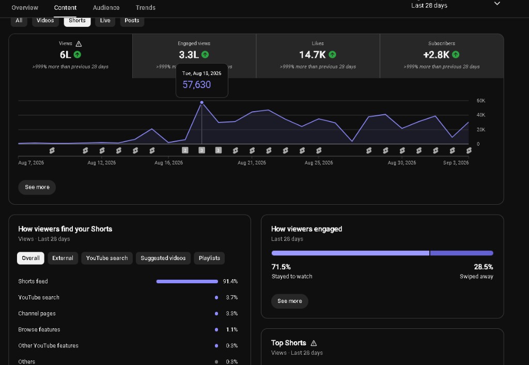Open the Shorts marker for Aug 22
Screen dimensions: 529x365
click(x=269, y=150)
